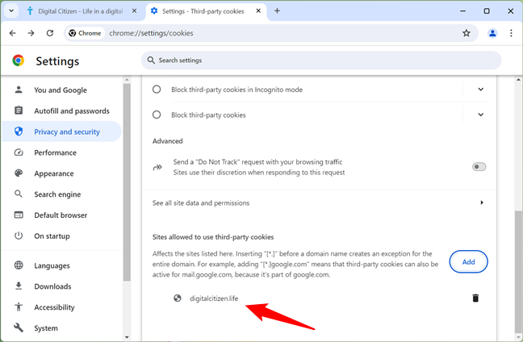Open See all site data and permissions
Viewport: 523px width, 342px height.
click(x=319, y=203)
